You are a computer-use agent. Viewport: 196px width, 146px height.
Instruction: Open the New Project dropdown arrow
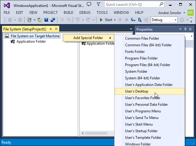pos(34,20)
